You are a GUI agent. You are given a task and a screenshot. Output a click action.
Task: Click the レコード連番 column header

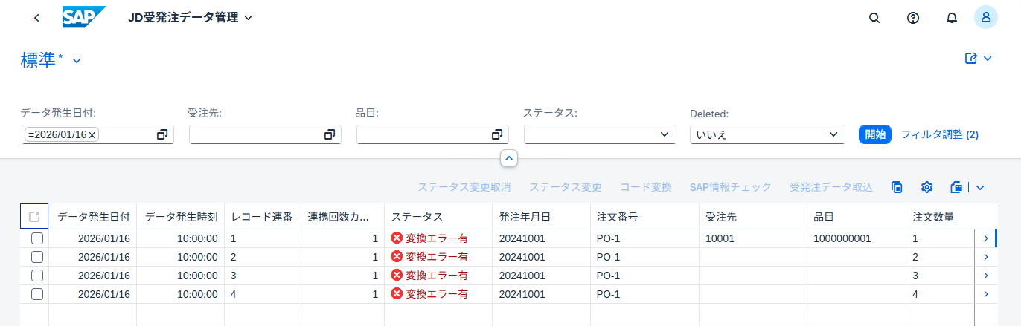click(263, 217)
